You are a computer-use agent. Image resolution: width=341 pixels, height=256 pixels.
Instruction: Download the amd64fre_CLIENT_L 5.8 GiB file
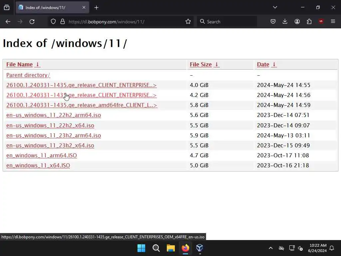82,105
